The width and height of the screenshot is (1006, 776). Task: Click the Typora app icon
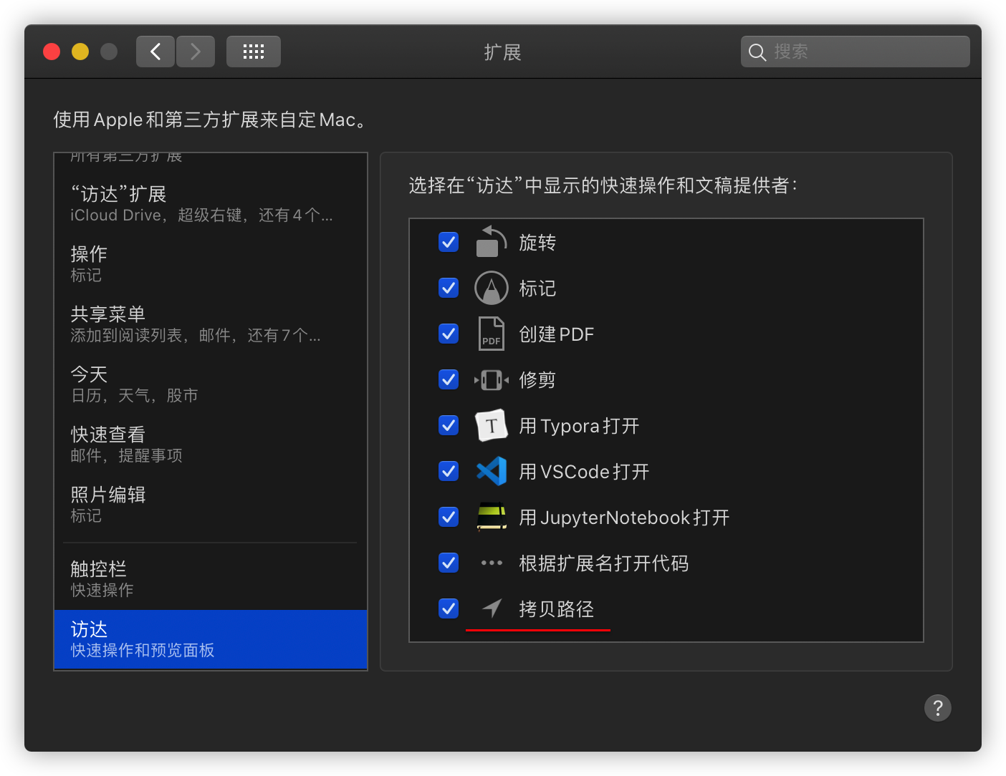click(x=491, y=426)
